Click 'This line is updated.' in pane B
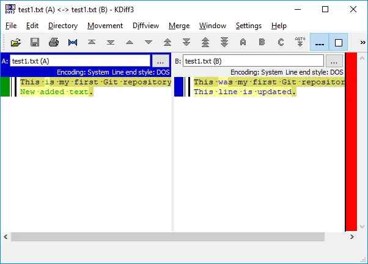Image resolution: width=368 pixels, height=264 pixels. click(x=245, y=92)
